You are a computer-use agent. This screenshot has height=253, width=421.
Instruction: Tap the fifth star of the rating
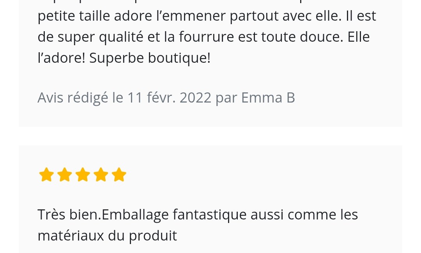coord(119,175)
